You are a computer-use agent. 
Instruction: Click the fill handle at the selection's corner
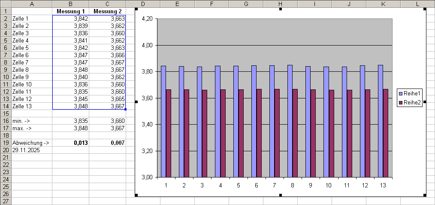(x=125, y=109)
